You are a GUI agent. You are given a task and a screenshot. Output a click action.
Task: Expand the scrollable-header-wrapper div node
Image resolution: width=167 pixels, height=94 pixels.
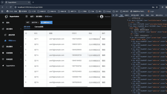coord(129,24)
